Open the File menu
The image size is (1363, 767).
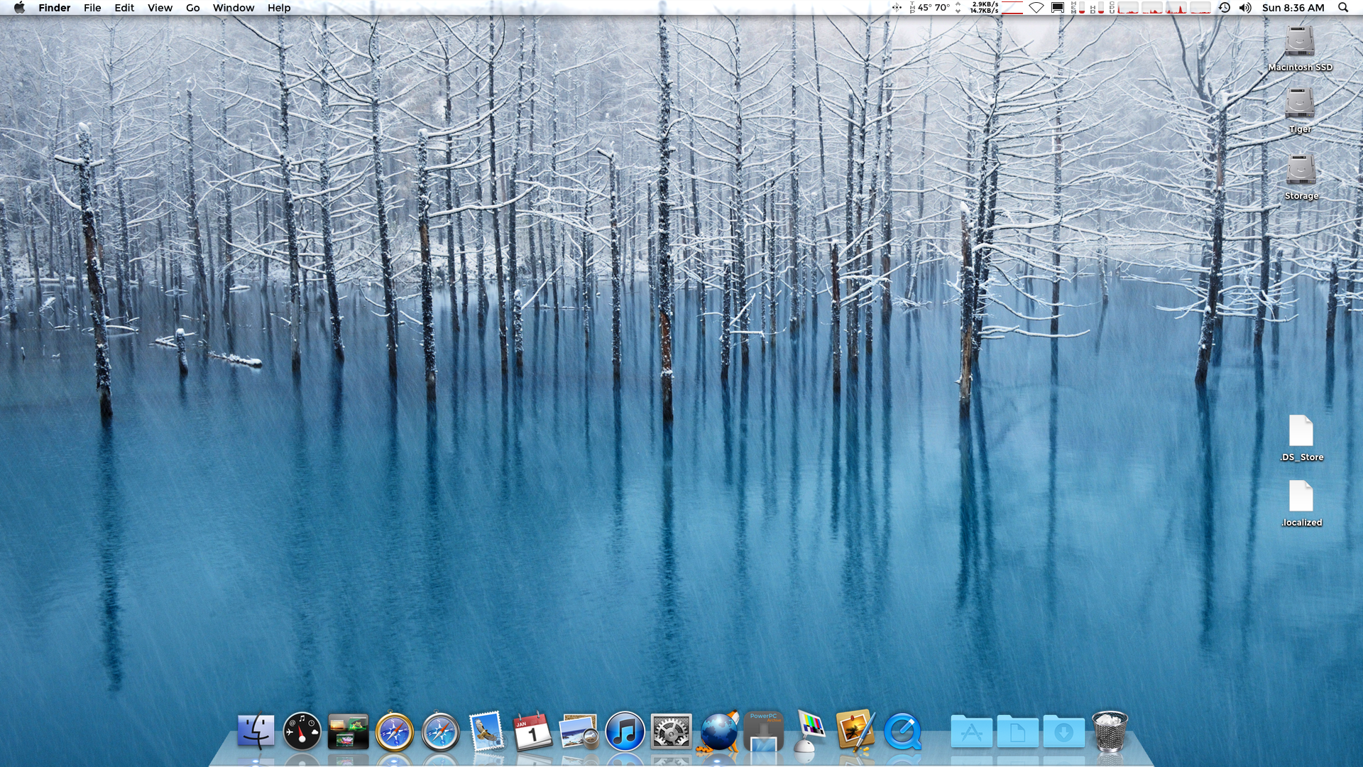tap(92, 8)
